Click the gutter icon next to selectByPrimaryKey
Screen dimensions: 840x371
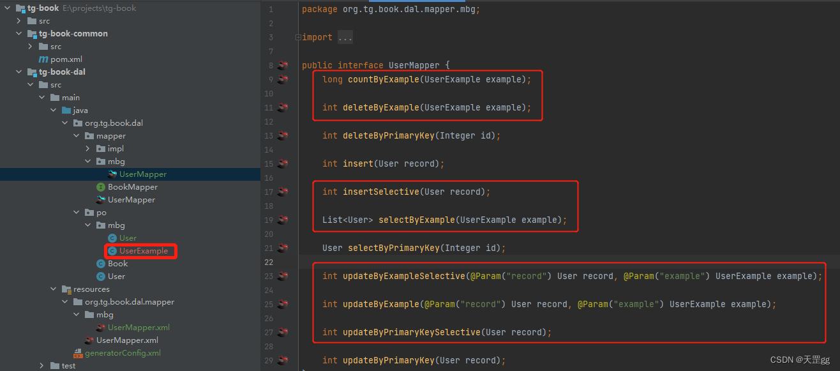pyautogui.click(x=283, y=248)
